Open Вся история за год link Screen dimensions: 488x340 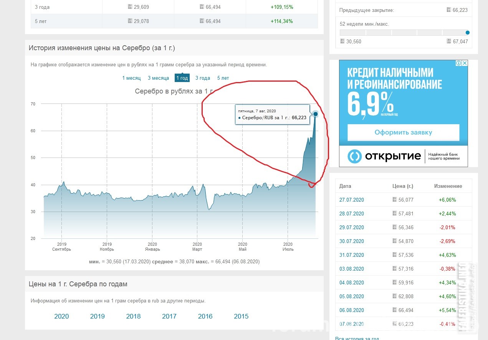357,338
